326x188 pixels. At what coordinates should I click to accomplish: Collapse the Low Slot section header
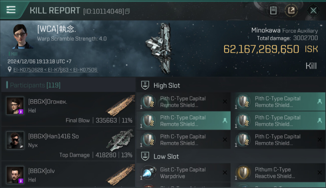point(166,157)
